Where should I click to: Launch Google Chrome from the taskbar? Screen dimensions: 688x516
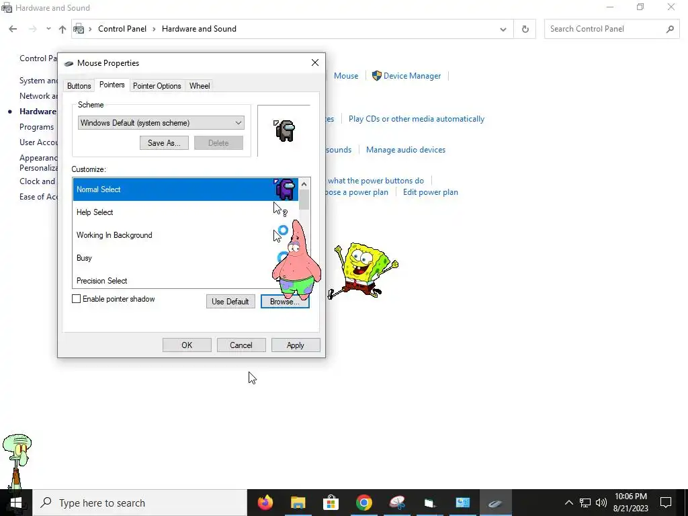tap(363, 503)
